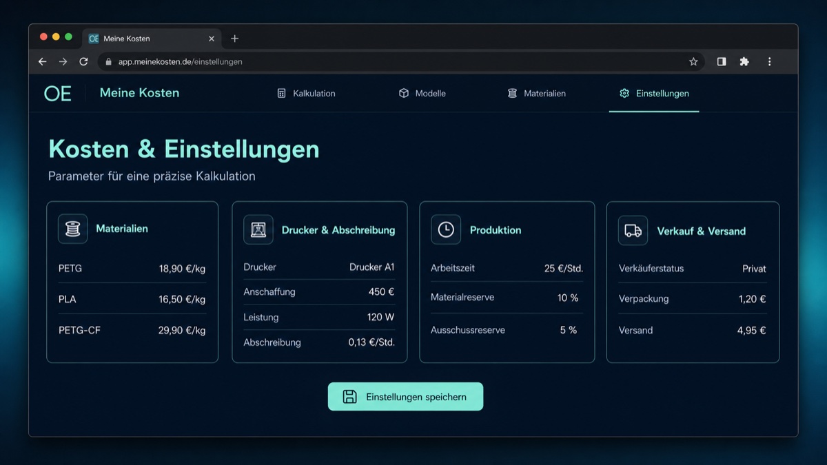Click the Anschaffung value 450 €
The image size is (827, 465).
coord(382,292)
